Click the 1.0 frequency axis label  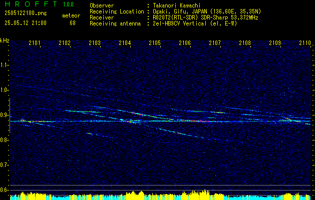[x=4, y=90]
